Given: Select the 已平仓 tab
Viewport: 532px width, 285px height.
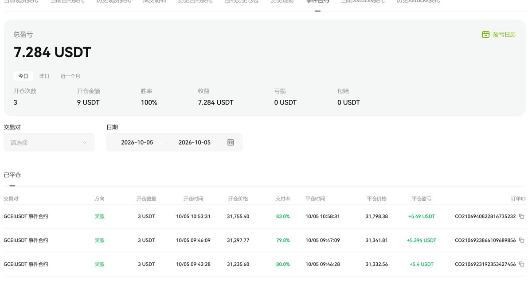Looking at the screenshot, I should coord(12,175).
